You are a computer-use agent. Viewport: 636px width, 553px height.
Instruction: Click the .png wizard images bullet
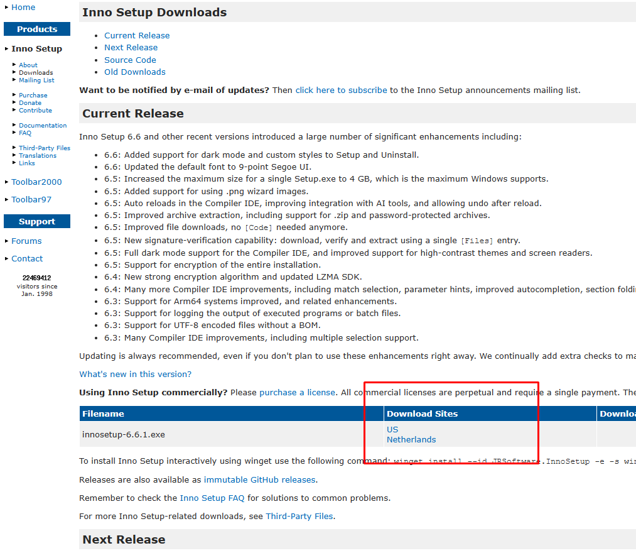pyautogui.click(x=206, y=191)
